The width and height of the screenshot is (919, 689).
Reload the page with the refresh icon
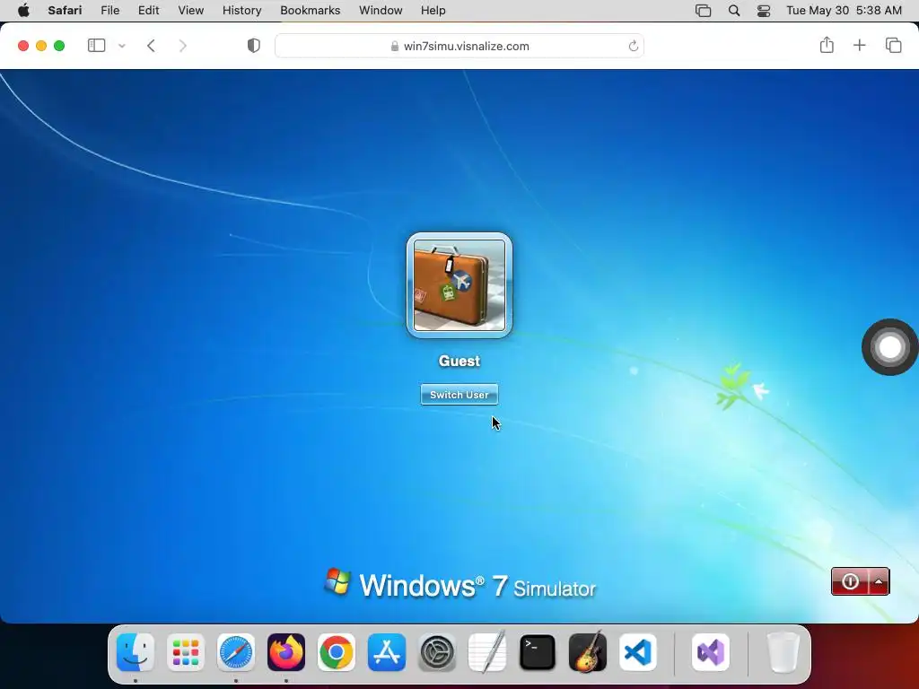click(633, 46)
